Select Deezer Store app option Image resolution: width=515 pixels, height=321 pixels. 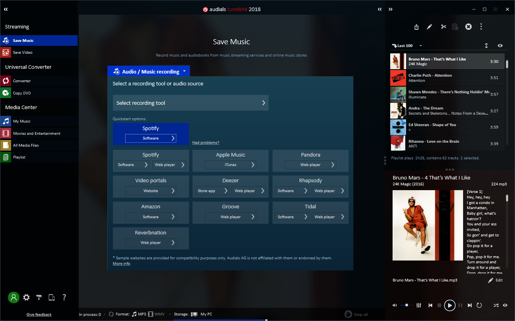point(212,191)
